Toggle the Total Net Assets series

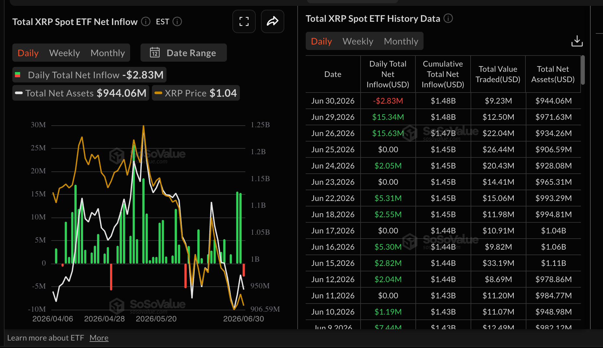tap(81, 93)
